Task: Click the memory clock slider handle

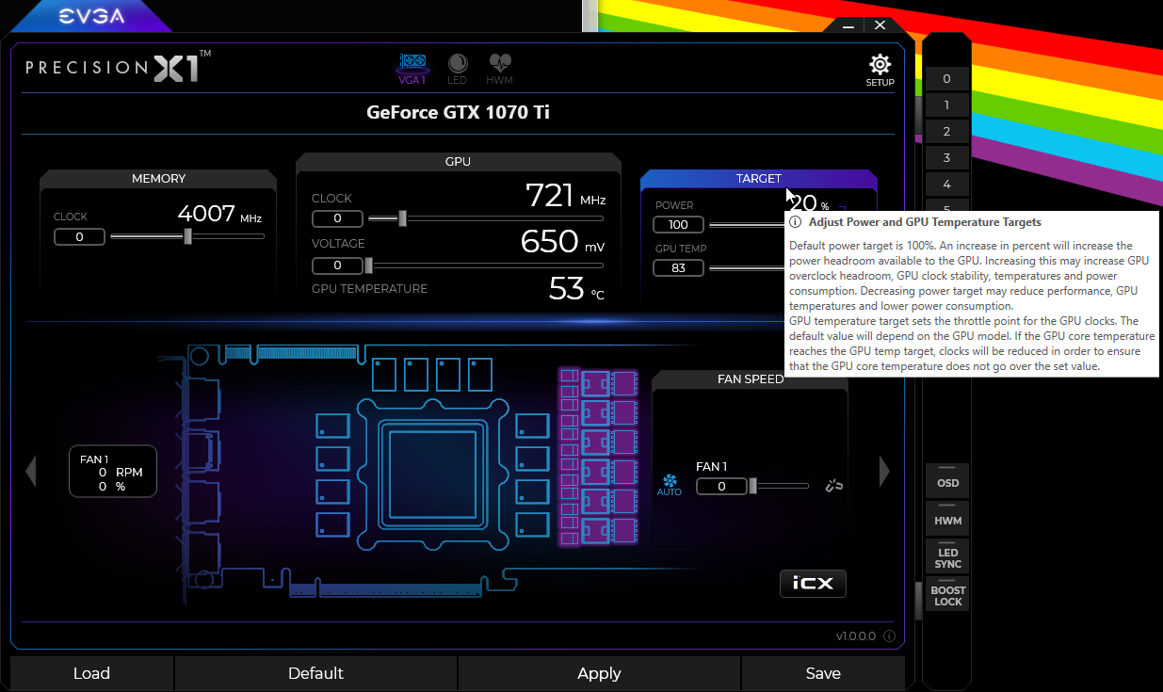Action: 187,236
